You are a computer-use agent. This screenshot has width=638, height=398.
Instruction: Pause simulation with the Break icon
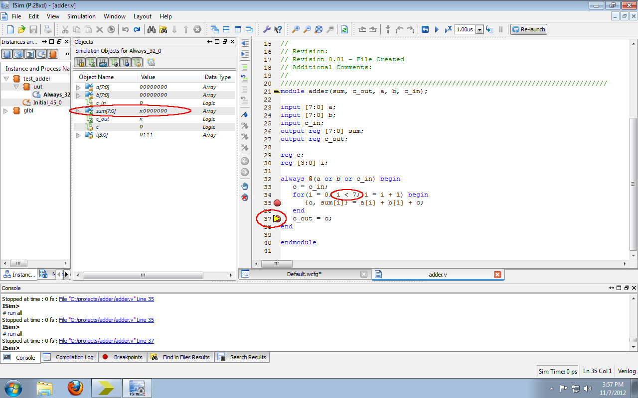[x=500, y=29]
